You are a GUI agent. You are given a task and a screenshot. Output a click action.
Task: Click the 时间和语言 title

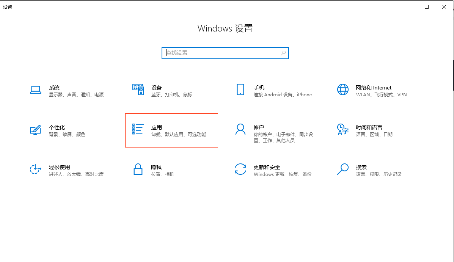click(369, 127)
